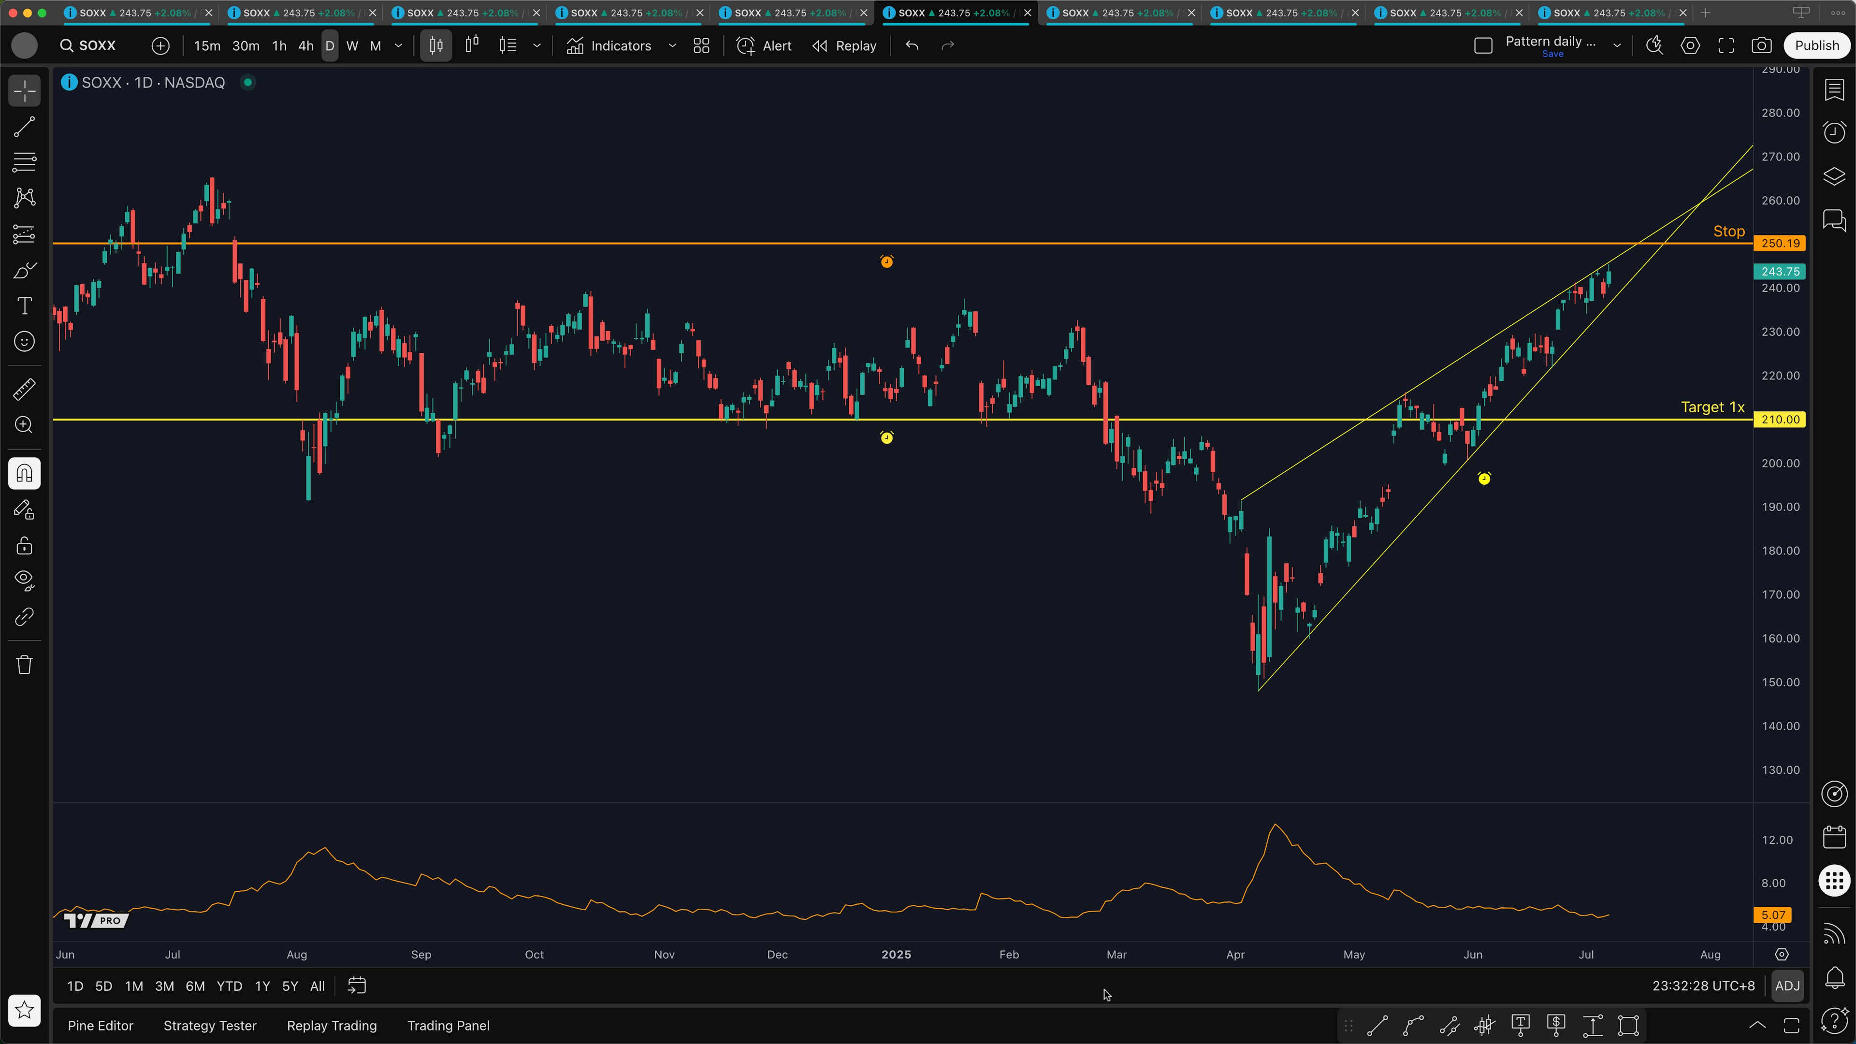Toggle stay-in-drawing-mode pencil lock

[x=25, y=510]
